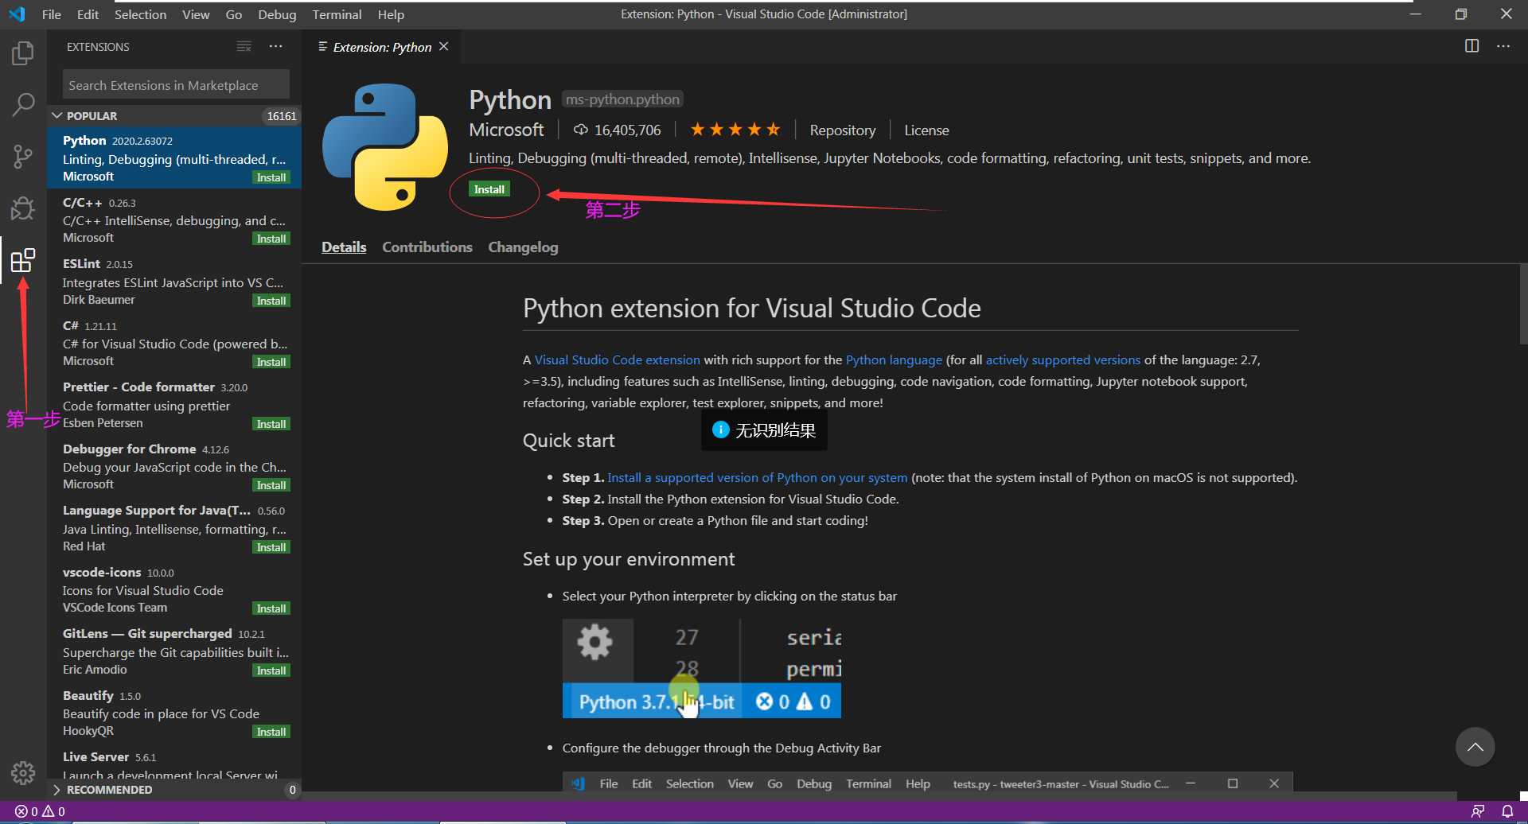Viewport: 1528px width, 824px height.
Task: Close the Extension: Python tab
Action: point(444,47)
